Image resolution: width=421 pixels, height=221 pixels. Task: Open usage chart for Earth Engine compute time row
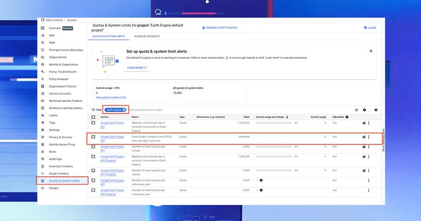tap(364, 137)
